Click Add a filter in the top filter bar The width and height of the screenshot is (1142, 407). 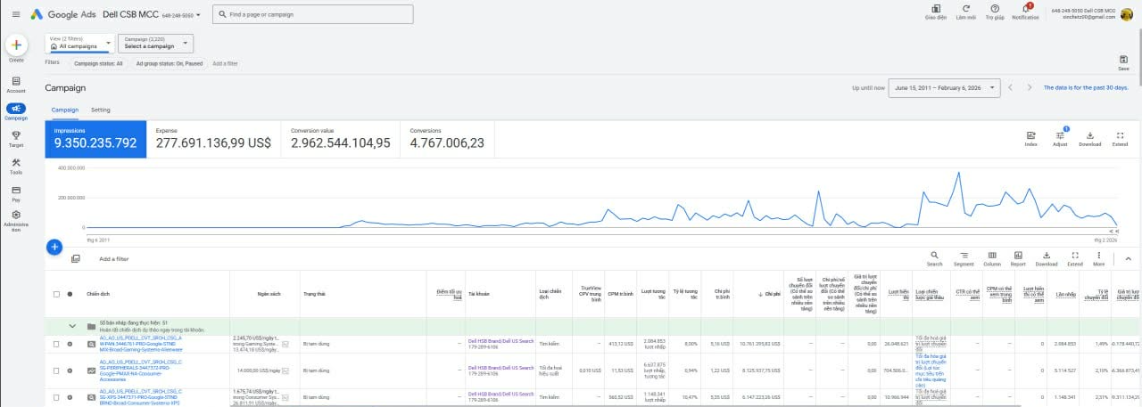(x=225, y=63)
